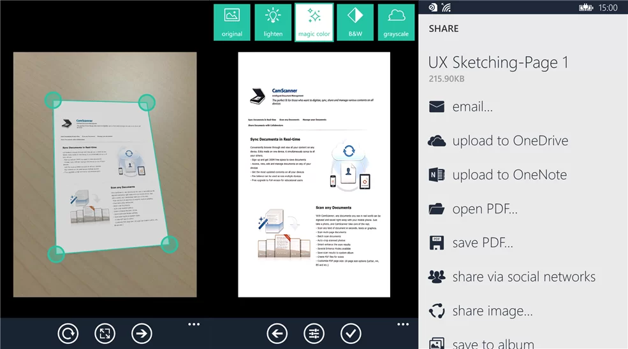Click the people group social icon

[x=437, y=277]
